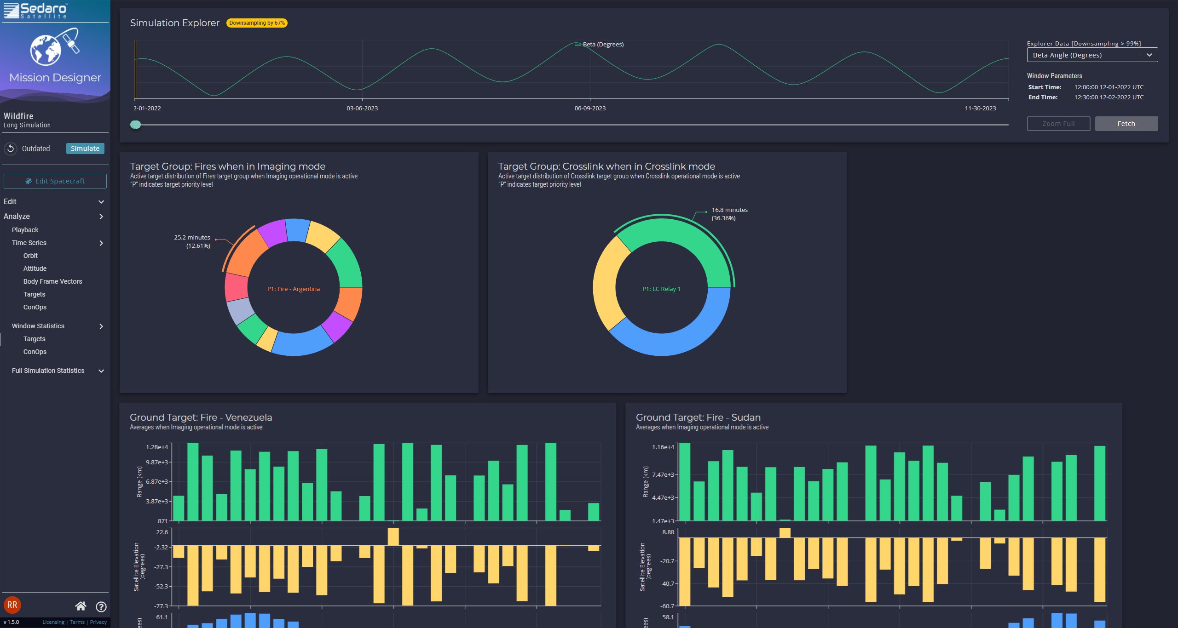Expand Full Simulation Statistics section
Viewport: 1178px width, 628px height.
pos(101,371)
